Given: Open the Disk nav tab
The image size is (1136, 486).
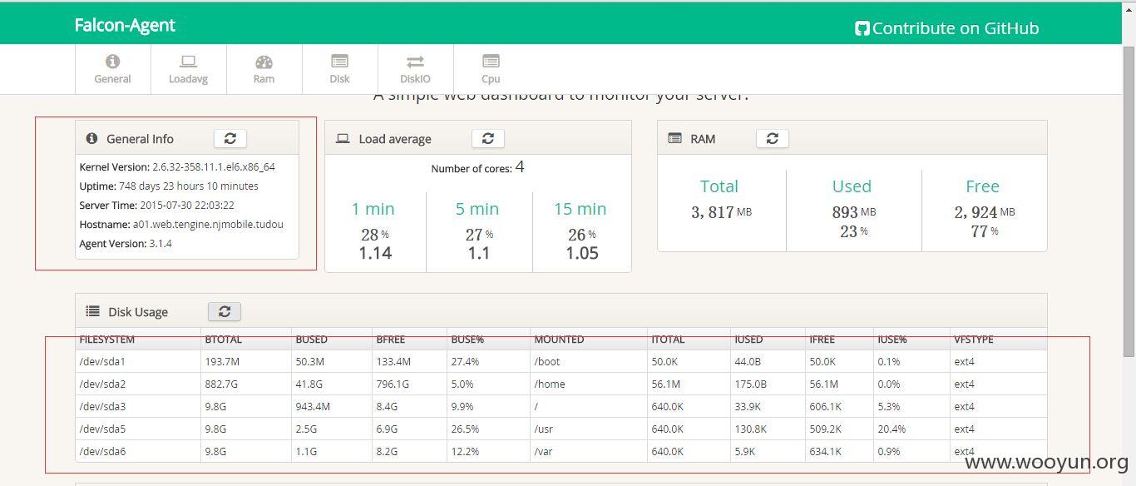Looking at the screenshot, I should (x=339, y=68).
